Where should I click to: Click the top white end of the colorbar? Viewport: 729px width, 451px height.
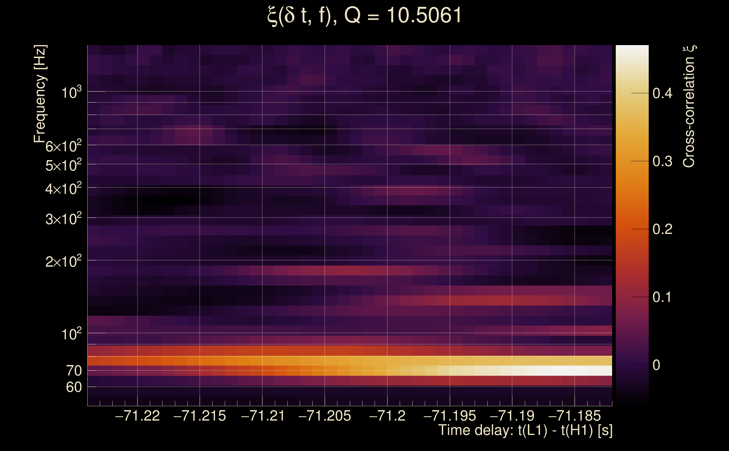(632, 51)
